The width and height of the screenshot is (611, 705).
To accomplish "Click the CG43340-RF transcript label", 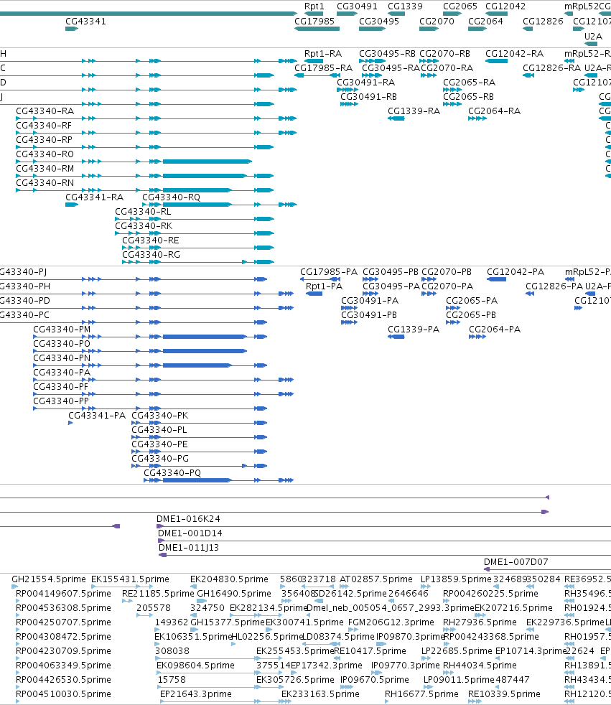I will tap(44, 126).
